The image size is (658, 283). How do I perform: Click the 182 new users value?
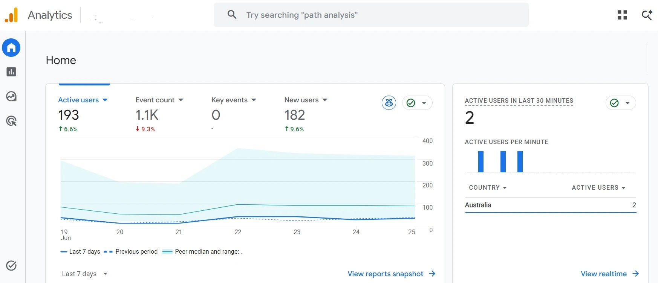click(x=295, y=115)
